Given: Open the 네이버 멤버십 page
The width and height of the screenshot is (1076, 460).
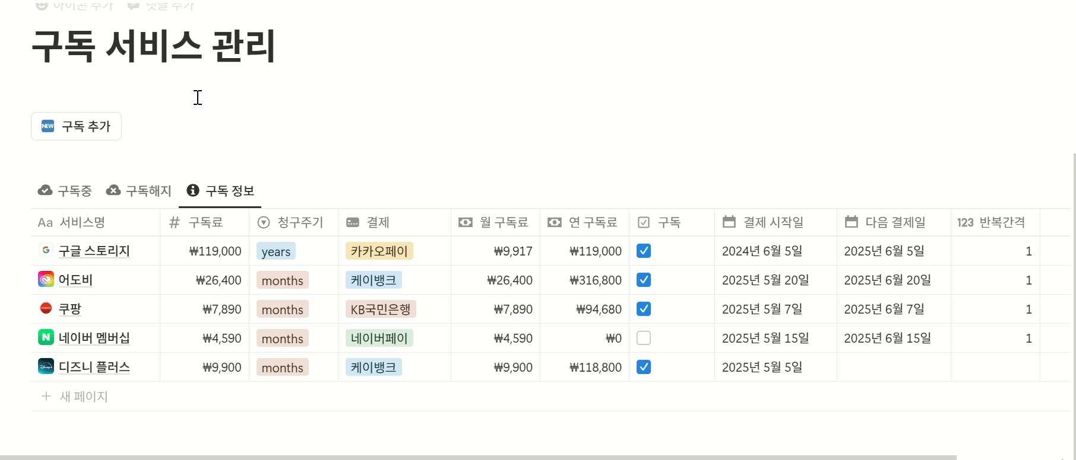Looking at the screenshot, I should (x=94, y=338).
